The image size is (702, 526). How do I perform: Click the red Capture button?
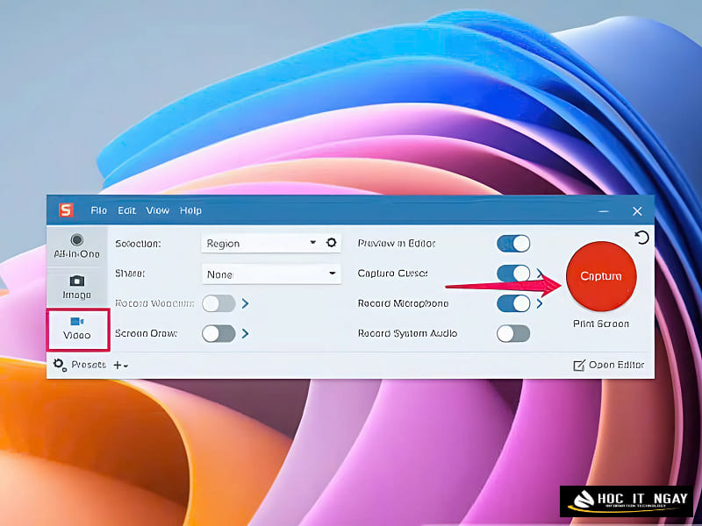(601, 276)
